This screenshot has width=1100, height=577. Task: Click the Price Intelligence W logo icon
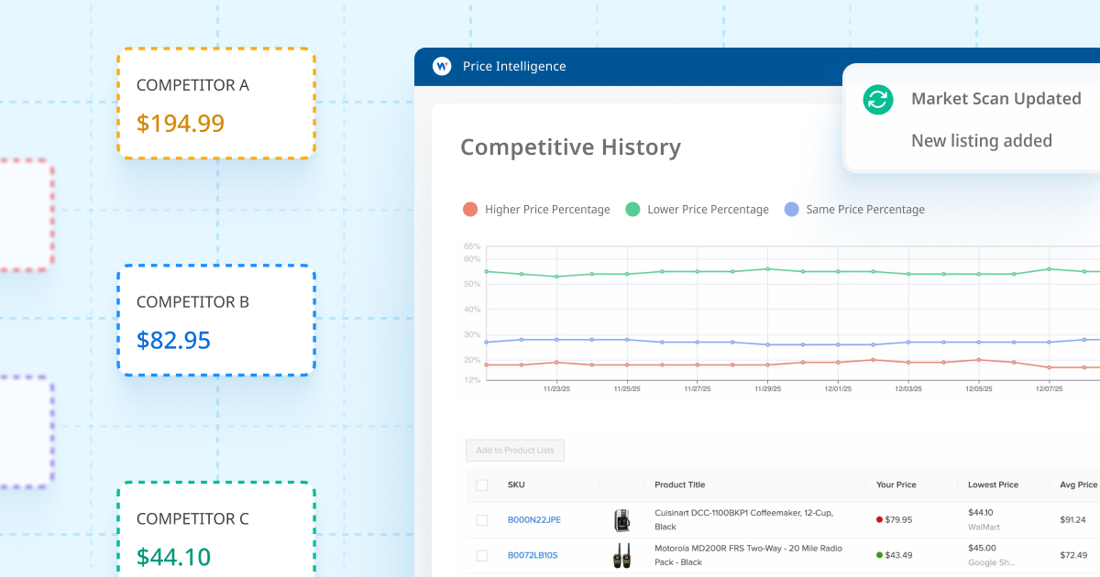click(442, 66)
